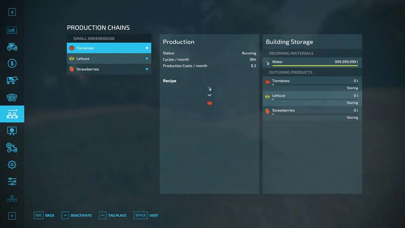Deactivate the selected production
Screen dimensions: 405x228
coord(77,215)
